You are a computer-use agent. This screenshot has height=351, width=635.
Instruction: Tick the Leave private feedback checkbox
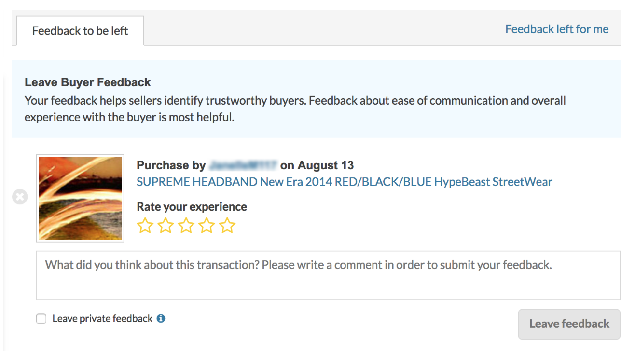pos(41,319)
